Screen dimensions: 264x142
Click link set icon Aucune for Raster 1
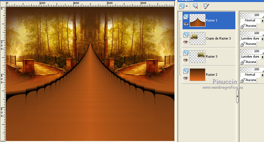249,26
